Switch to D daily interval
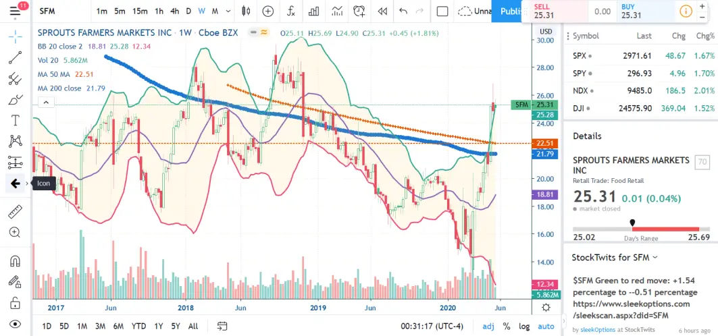This screenshot has height=336, width=718. 188,11
